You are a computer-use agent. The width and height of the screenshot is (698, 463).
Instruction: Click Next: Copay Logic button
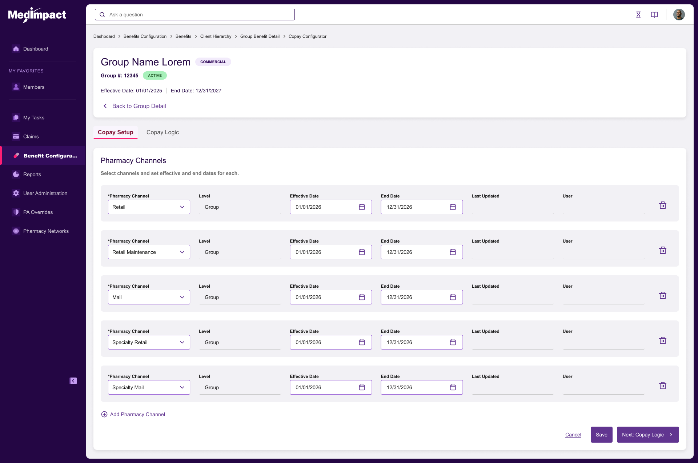(648, 435)
